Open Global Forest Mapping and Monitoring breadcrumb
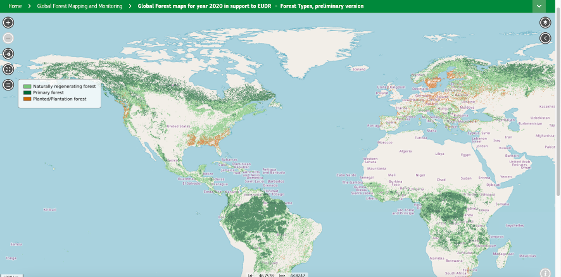 click(x=80, y=6)
